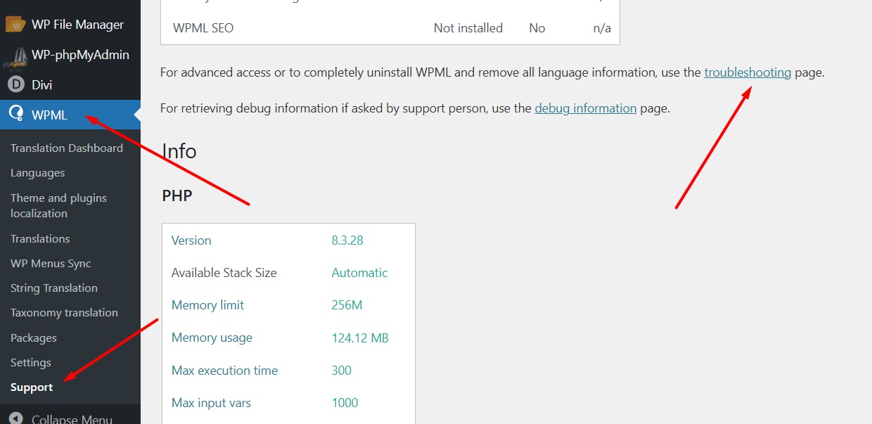Open the debug information link
Screen dimensions: 872x424
585,108
